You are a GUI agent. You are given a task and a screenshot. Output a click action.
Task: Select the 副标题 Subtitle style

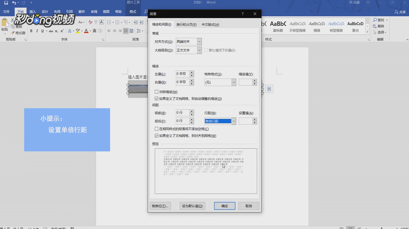[x=278, y=26]
